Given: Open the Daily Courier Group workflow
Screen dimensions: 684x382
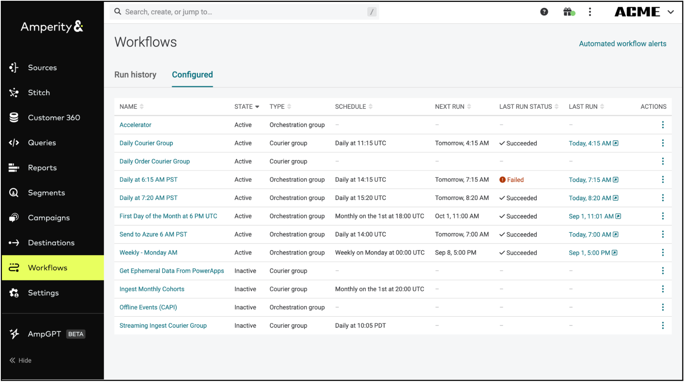Looking at the screenshot, I should pos(146,143).
